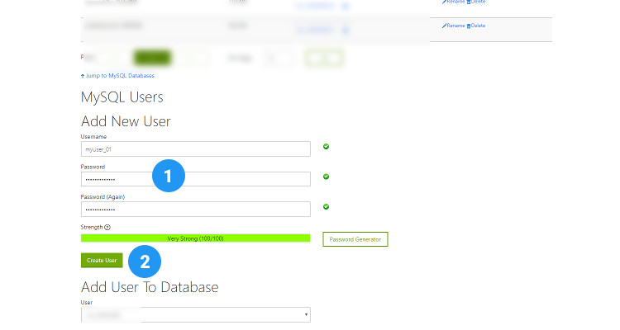Viewport: 620px width, 330px height.
Task: Open the Password Generator
Action: pyautogui.click(x=355, y=239)
